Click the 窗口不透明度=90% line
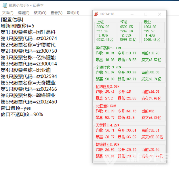The height and width of the screenshot is (176, 179). [x=22, y=114]
